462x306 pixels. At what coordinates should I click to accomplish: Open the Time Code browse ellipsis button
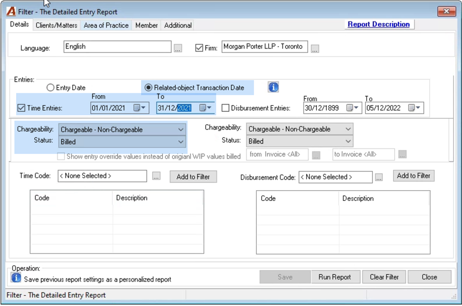pos(156,176)
